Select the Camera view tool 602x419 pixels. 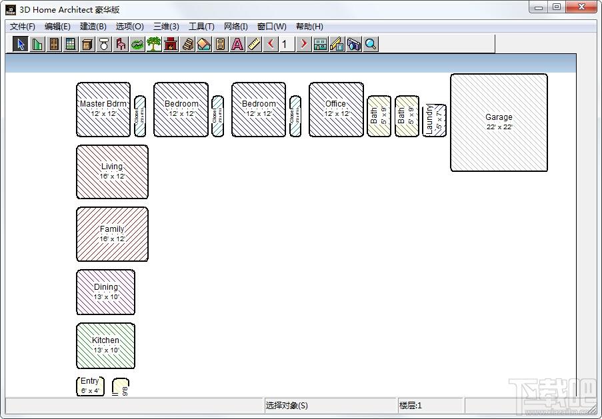353,44
